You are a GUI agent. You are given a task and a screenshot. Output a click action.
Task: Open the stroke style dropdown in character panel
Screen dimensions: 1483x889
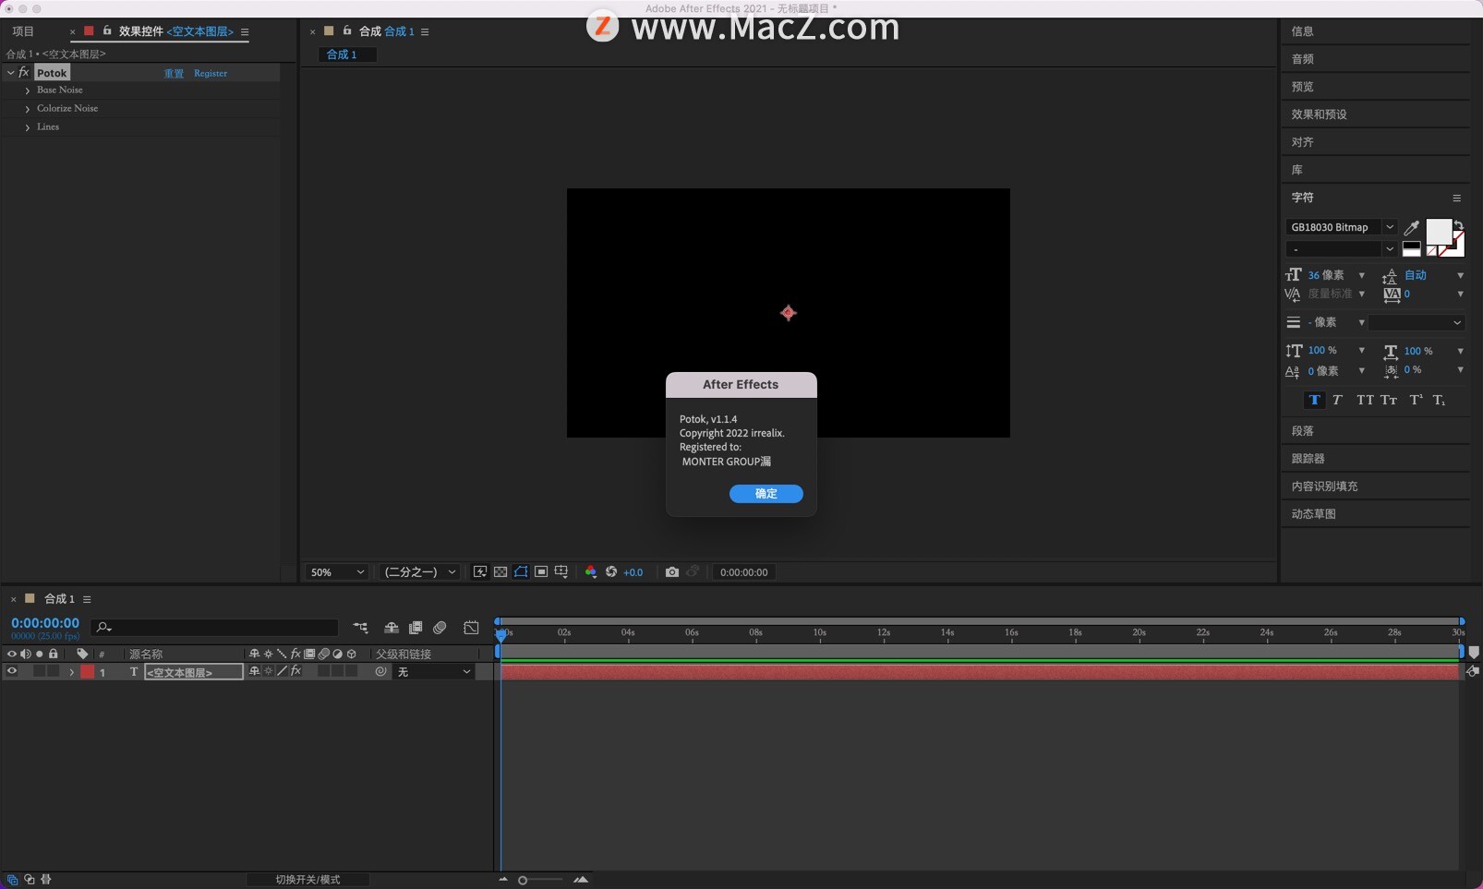click(1417, 322)
